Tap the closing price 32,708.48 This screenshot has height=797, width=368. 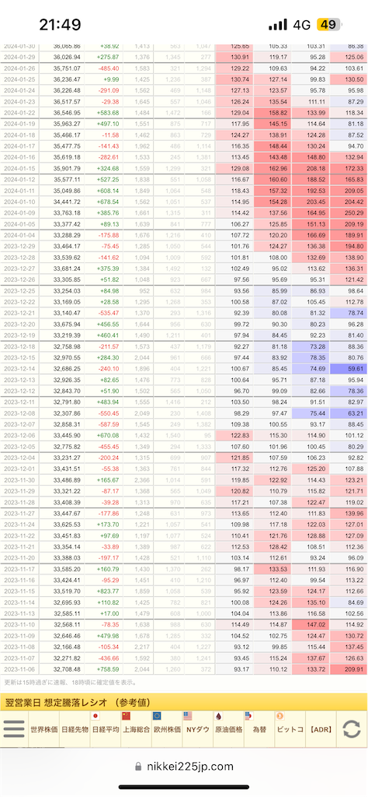tap(66, 670)
